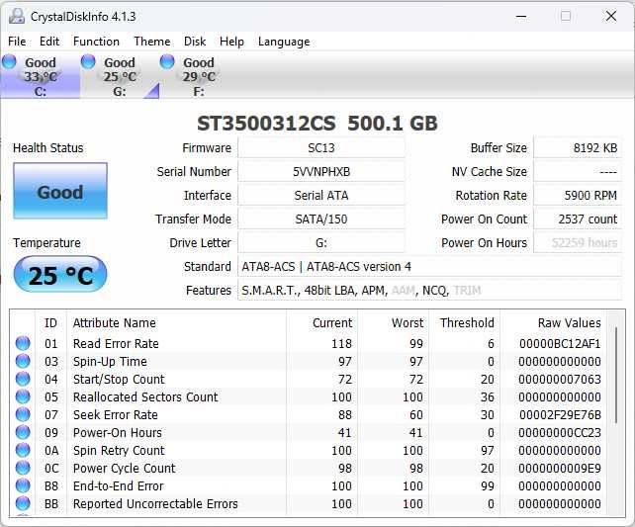This screenshot has height=527, width=635.
Task: Click the Power On Hours value box
Action: point(578,243)
